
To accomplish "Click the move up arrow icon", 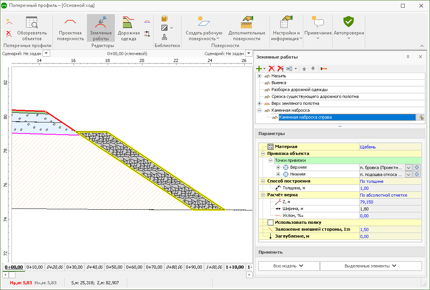I will (x=304, y=68).
